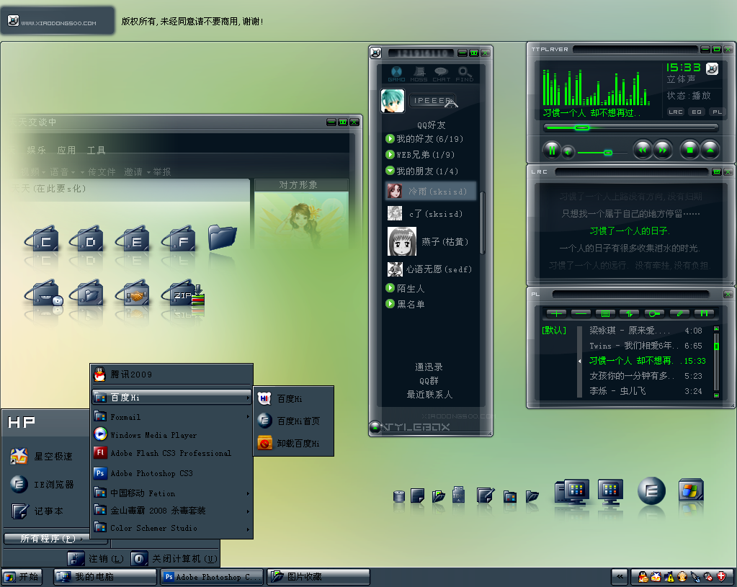Click the MOSS icon in QQ panel

(419, 74)
